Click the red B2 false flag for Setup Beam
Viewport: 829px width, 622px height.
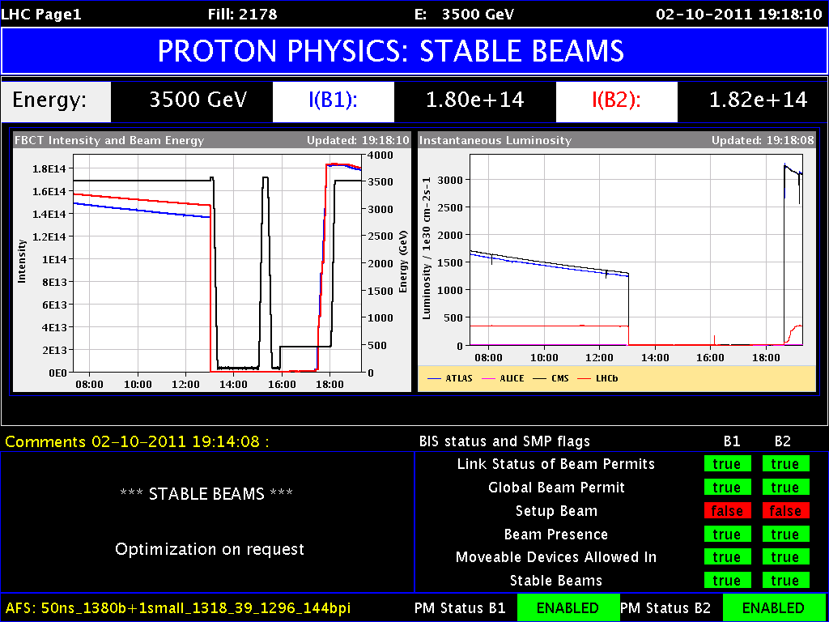click(x=785, y=510)
